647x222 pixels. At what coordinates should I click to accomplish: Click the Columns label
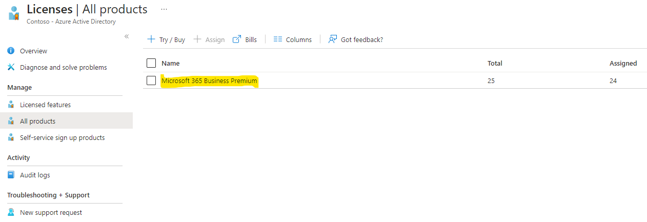click(299, 39)
